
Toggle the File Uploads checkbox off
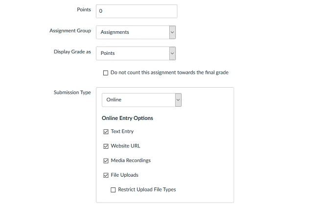point(106,175)
